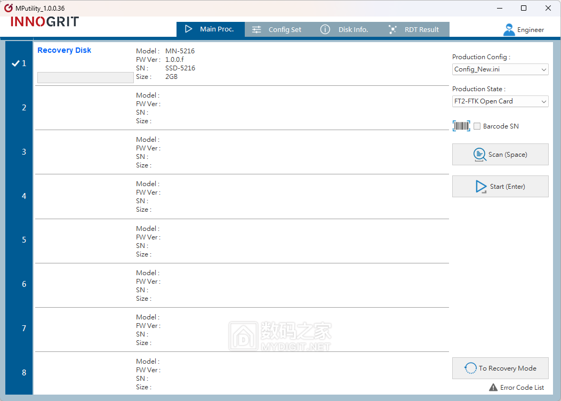Click the recovery spinner icon on To Recovery Mode

pyautogui.click(x=470, y=368)
